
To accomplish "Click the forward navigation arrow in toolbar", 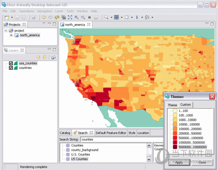I will 50,17.
